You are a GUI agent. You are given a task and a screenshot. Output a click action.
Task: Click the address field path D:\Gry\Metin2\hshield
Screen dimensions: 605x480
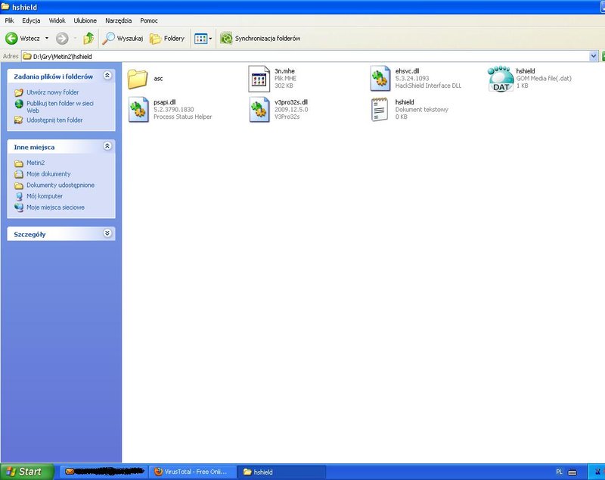point(63,56)
